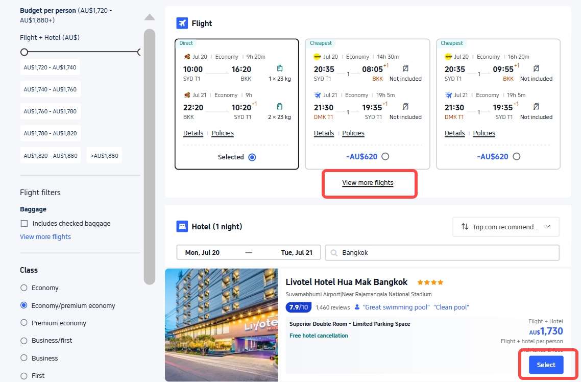Click the blue Hotel bed section icon
The width and height of the screenshot is (581, 382).
coord(182,226)
